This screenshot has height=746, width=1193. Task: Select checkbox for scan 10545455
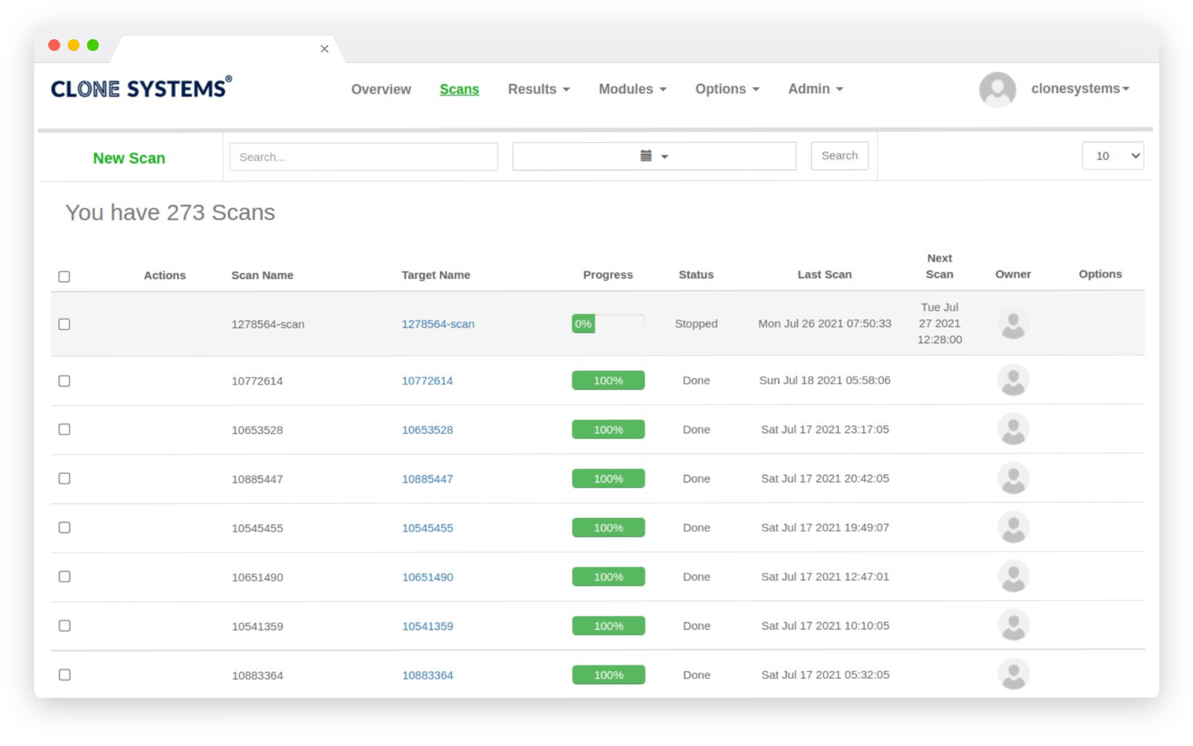tap(64, 528)
